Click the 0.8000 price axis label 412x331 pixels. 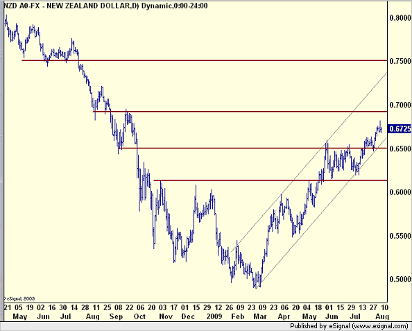pos(400,18)
